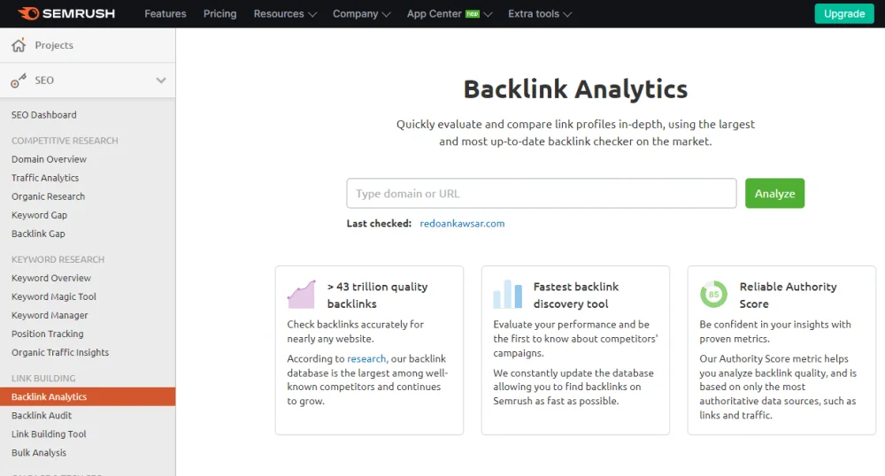
Task: Click the pink backlinks growth chart icon
Action: click(301, 295)
